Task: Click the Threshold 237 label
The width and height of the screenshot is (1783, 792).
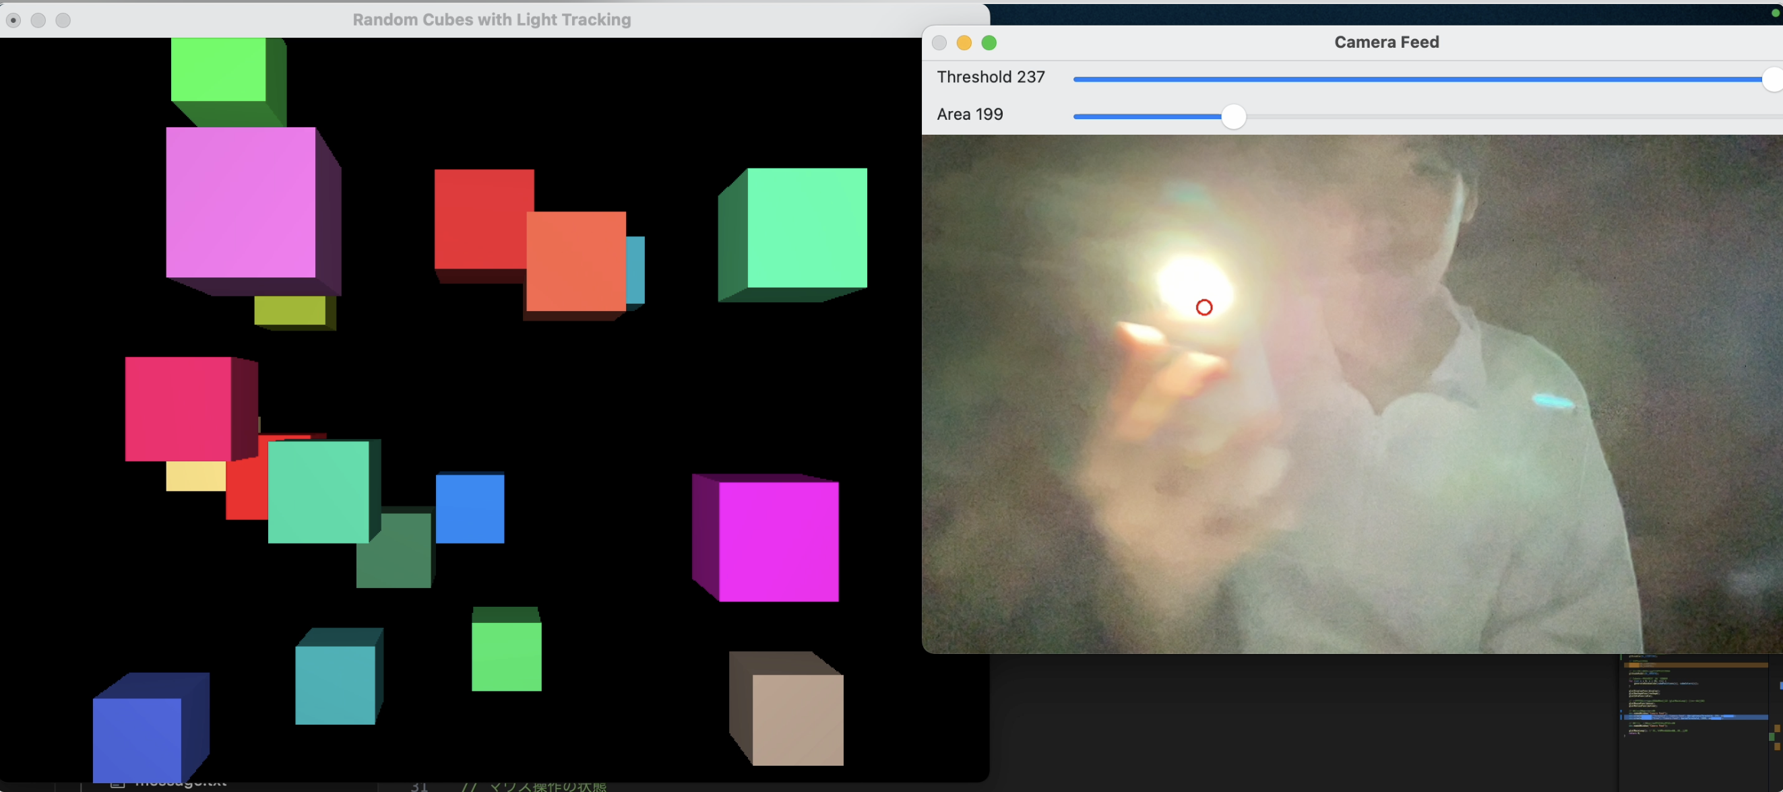Action: coord(991,77)
